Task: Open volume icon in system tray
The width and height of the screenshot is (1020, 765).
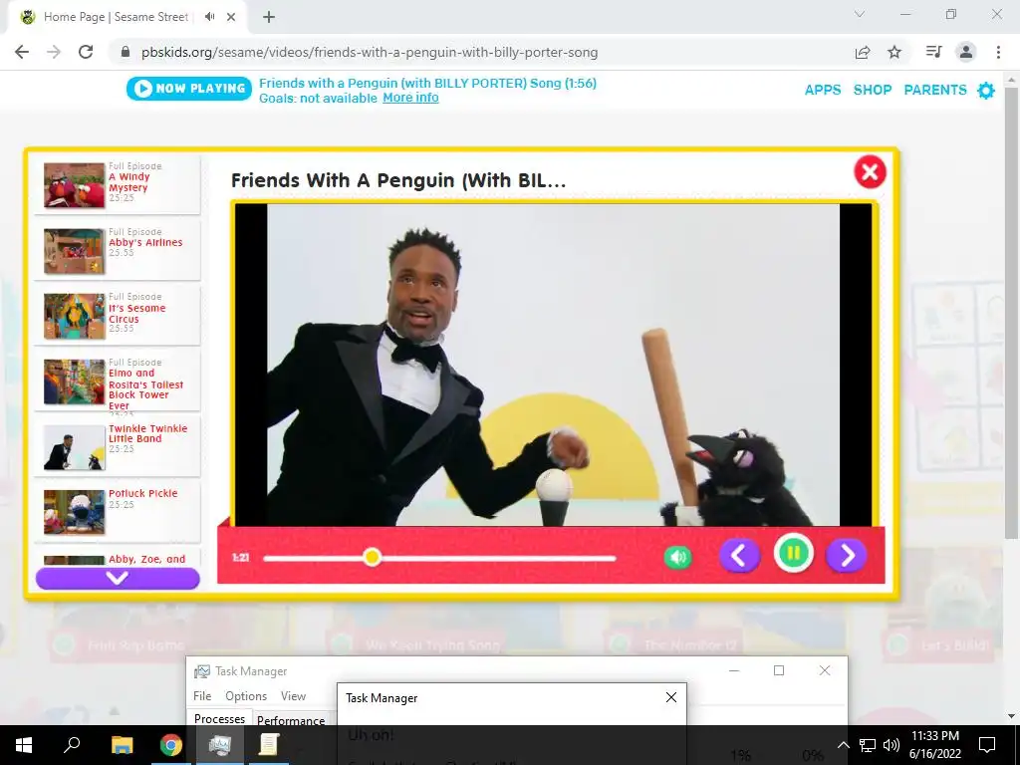Action: click(892, 745)
